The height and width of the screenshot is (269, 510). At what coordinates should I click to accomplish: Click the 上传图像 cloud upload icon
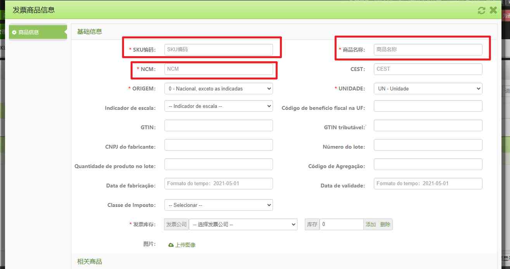[171, 245]
